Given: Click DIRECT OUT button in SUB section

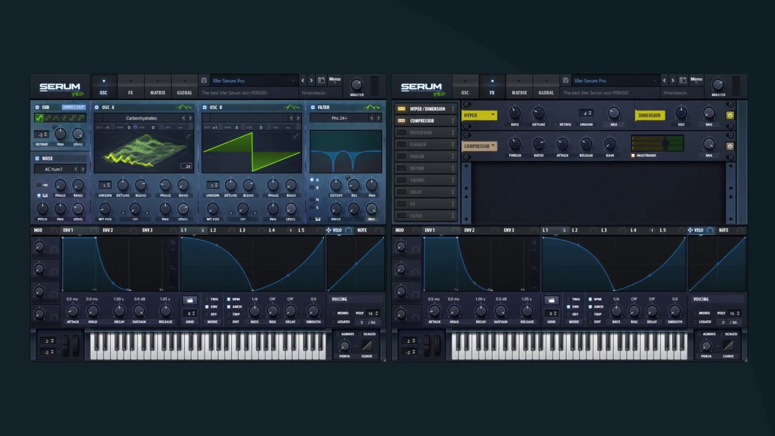Looking at the screenshot, I should 73,107.
